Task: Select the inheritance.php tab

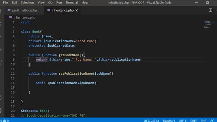Action: [62, 11]
